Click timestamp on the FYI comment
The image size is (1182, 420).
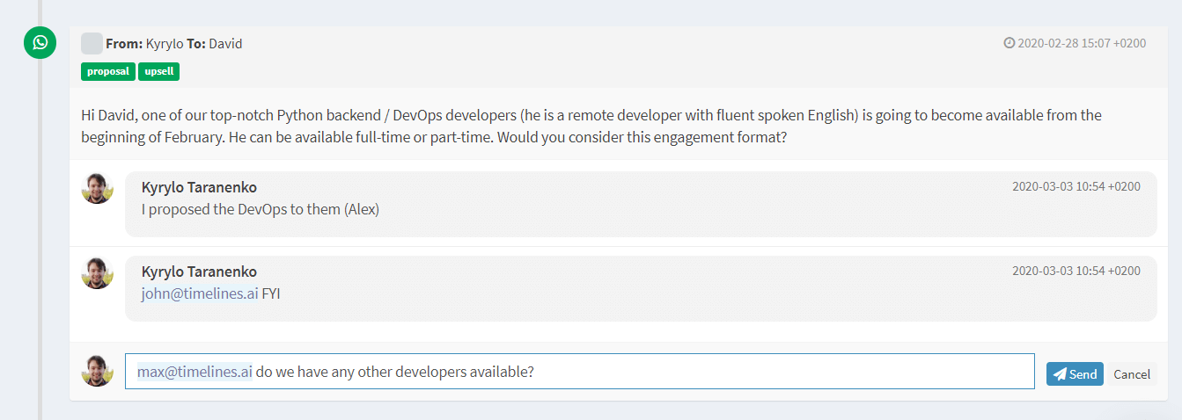coord(1076,271)
